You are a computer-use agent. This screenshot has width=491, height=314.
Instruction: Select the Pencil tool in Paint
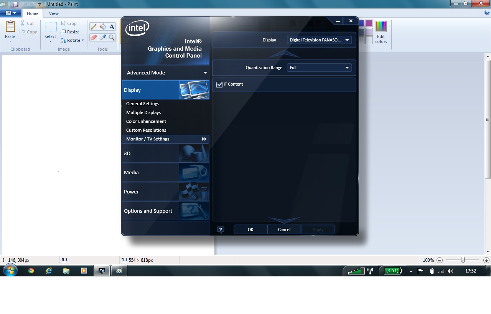tap(93, 26)
